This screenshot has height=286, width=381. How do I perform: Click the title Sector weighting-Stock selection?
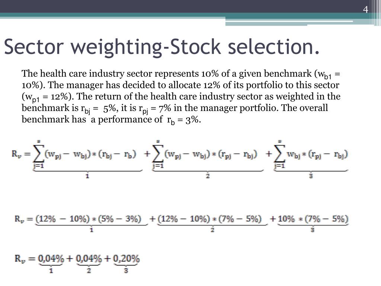click(161, 47)
